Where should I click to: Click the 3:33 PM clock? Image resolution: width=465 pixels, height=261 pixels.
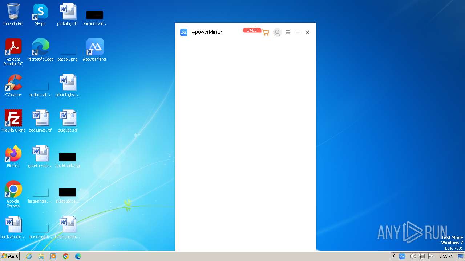[x=446, y=256]
